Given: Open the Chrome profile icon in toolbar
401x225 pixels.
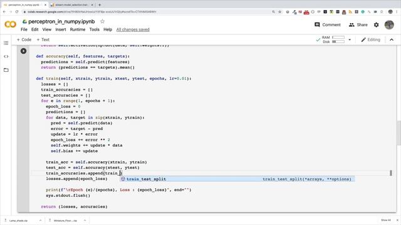Looking at the screenshot, I should click(390, 12).
